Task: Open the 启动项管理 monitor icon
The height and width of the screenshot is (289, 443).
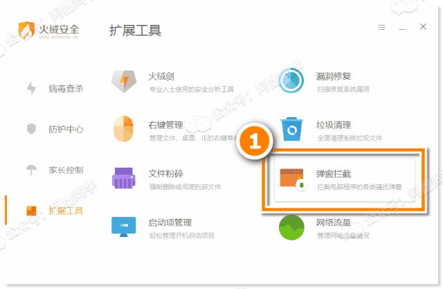Action: point(124,227)
